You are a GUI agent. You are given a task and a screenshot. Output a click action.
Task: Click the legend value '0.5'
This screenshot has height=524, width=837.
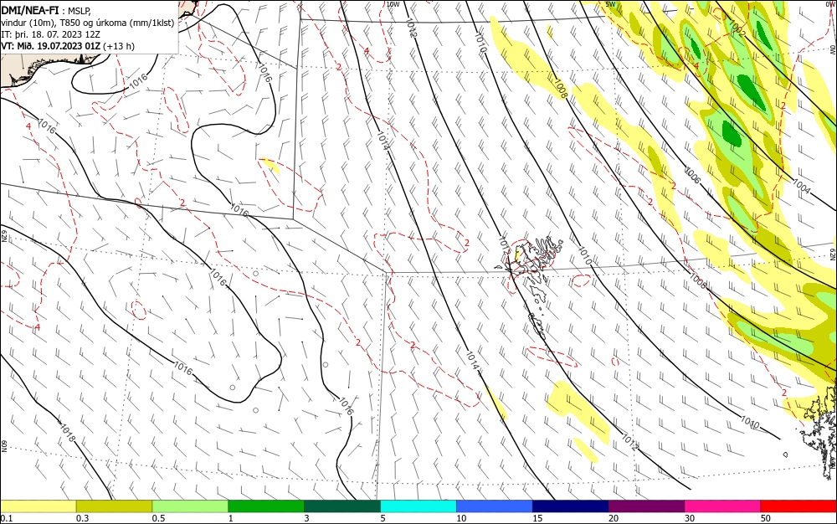coord(158,518)
